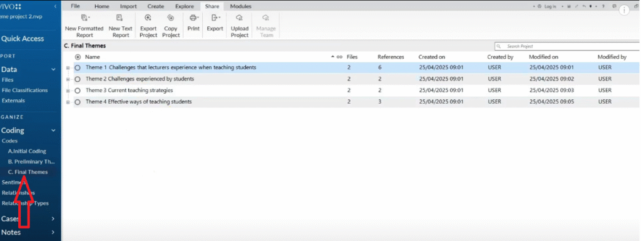This screenshot has height=241, width=641.
Task: Click Theme 1 modified time '25/04/2025 09:01'
Action: pyautogui.click(x=551, y=67)
